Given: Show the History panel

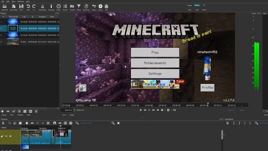Looking at the screenshot, I should tap(94, 7).
